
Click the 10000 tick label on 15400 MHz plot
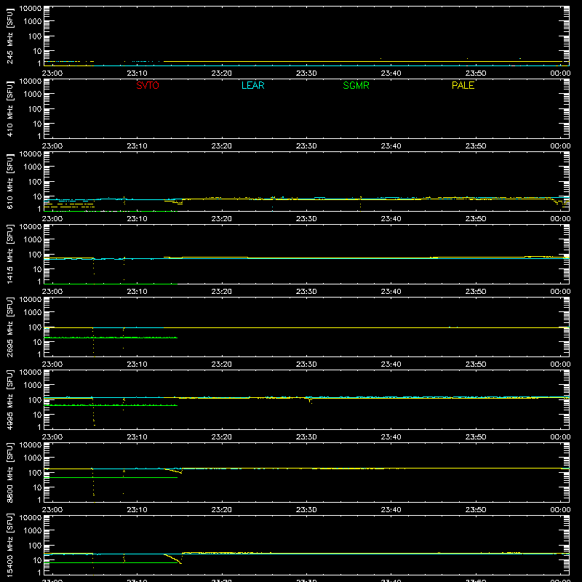click(31, 518)
